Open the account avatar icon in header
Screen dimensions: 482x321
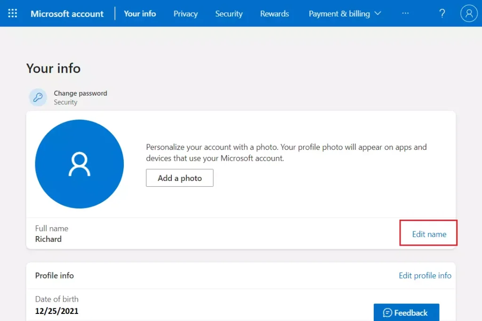point(469,13)
